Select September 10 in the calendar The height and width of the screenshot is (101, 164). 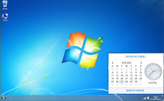tap(140, 72)
